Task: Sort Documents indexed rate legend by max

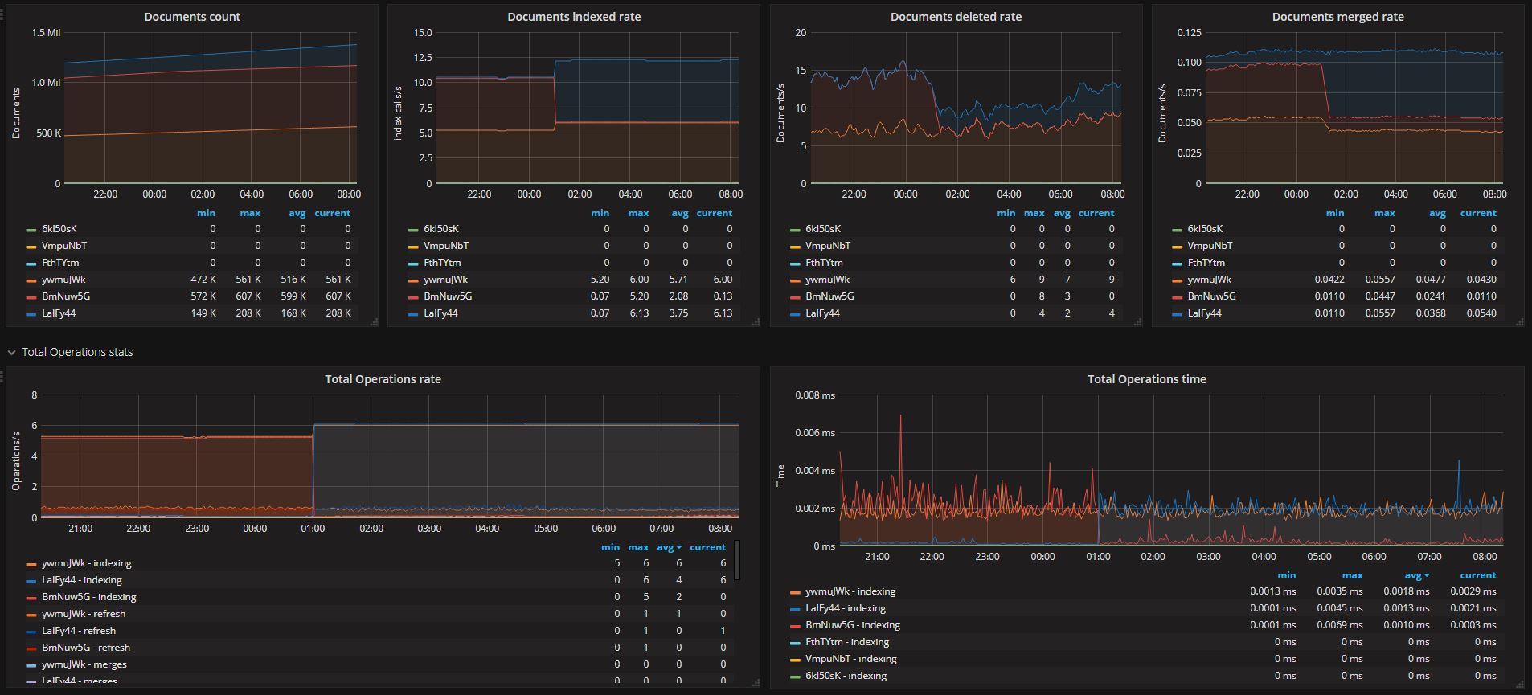Action: (638, 213)
